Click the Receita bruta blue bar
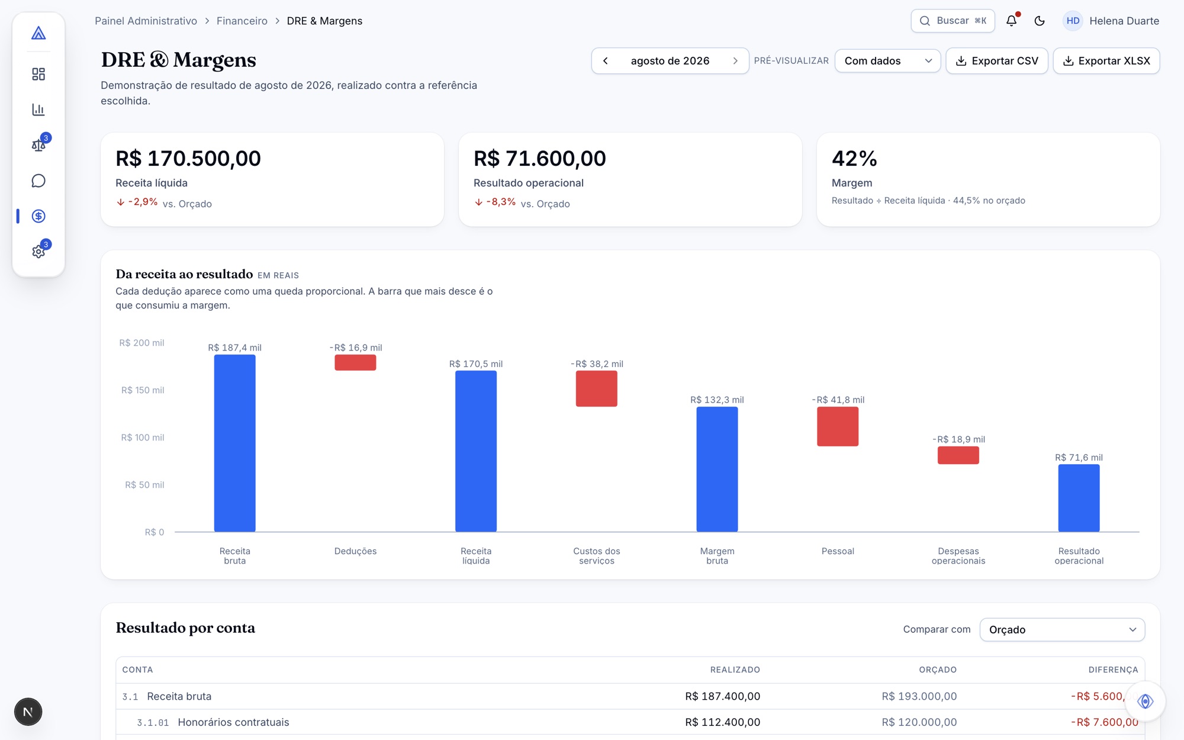The height and width of the screenshot is (740, 1184). pyautogui.click(x=235, y=443)
